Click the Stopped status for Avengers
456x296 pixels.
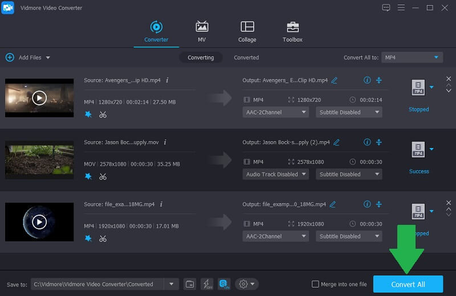[419, 109]
